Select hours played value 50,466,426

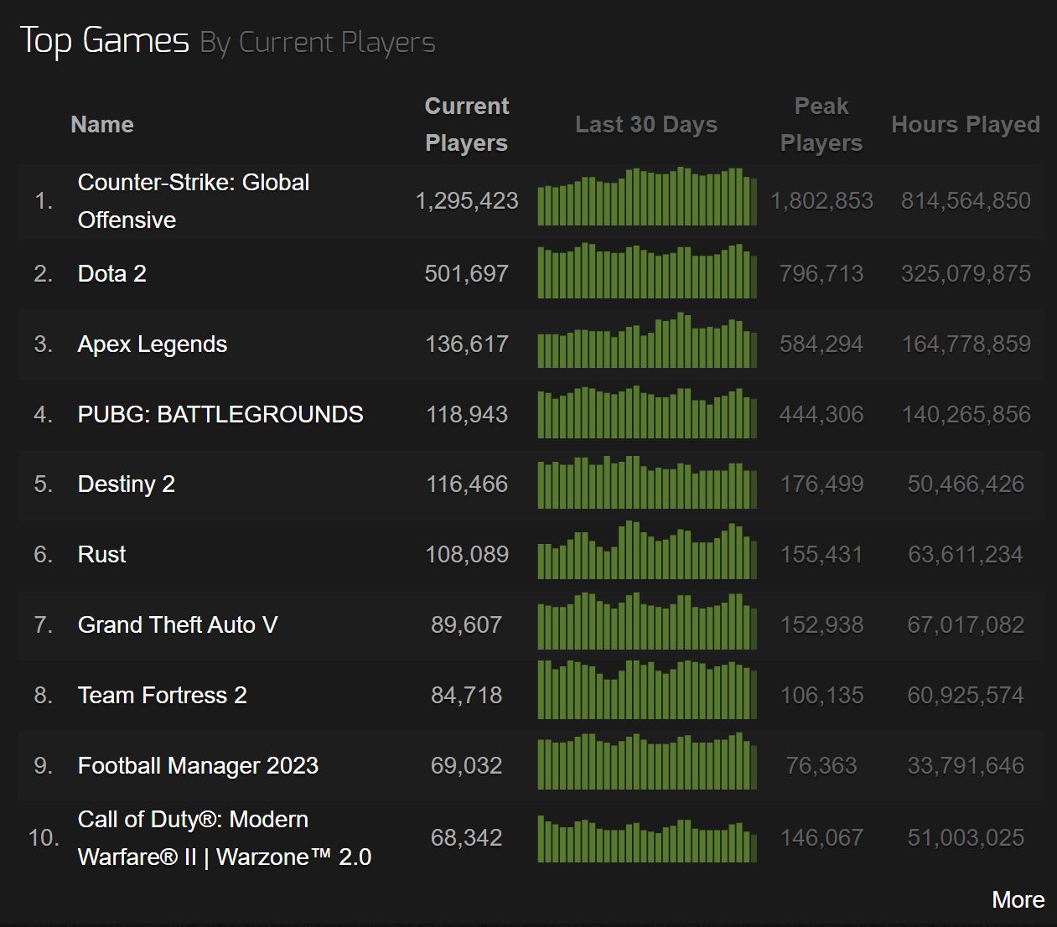[966, 484]
